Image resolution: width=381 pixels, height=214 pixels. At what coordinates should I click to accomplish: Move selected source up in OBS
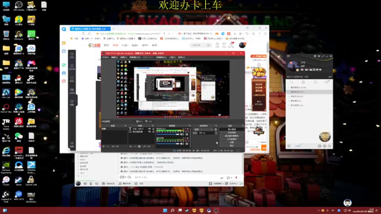click(144, 146)
